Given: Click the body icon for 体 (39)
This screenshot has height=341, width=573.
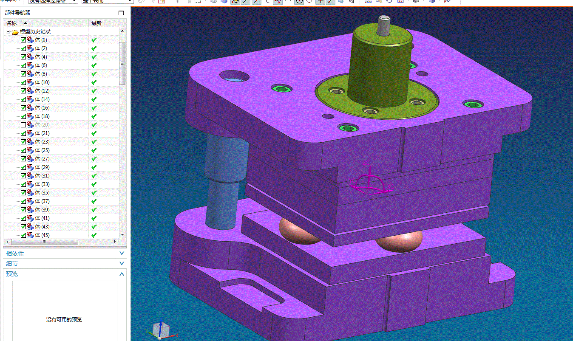Looking at the screenshot, I should point(30,210).
